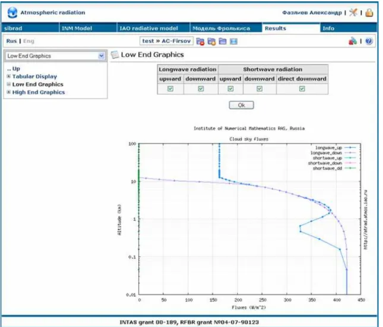The height and width of the screenshot is (327, 383).
Task: Click the 'Atmospheric radiation' title text
Action: [53, 12]
